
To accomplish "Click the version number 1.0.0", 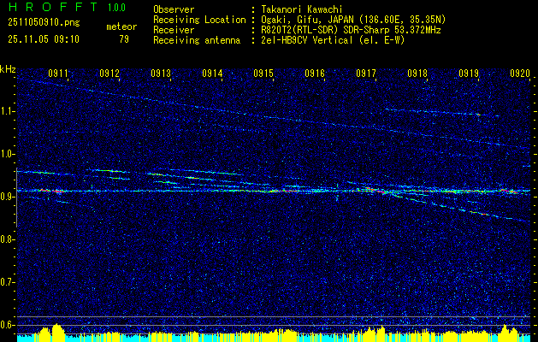I will click(116, 8).
